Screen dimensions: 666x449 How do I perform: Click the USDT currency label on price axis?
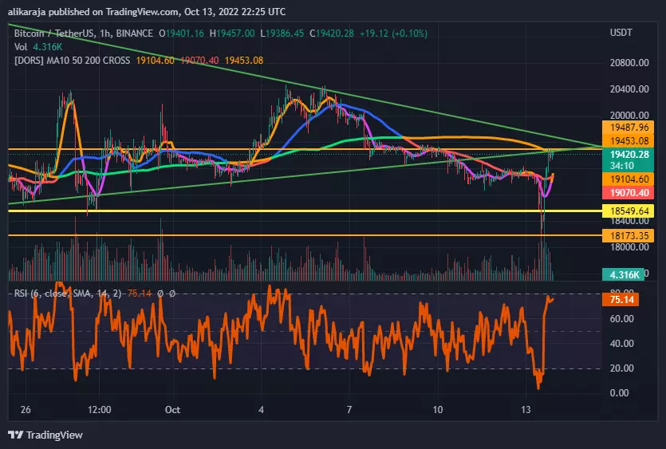coord(621,33)
